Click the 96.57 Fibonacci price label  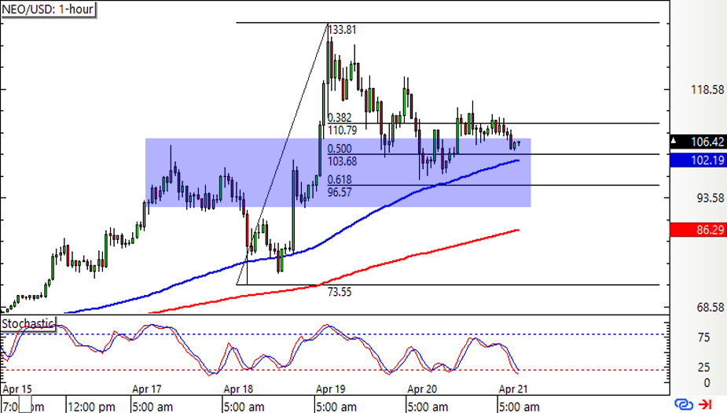click(x=340, y=192)
